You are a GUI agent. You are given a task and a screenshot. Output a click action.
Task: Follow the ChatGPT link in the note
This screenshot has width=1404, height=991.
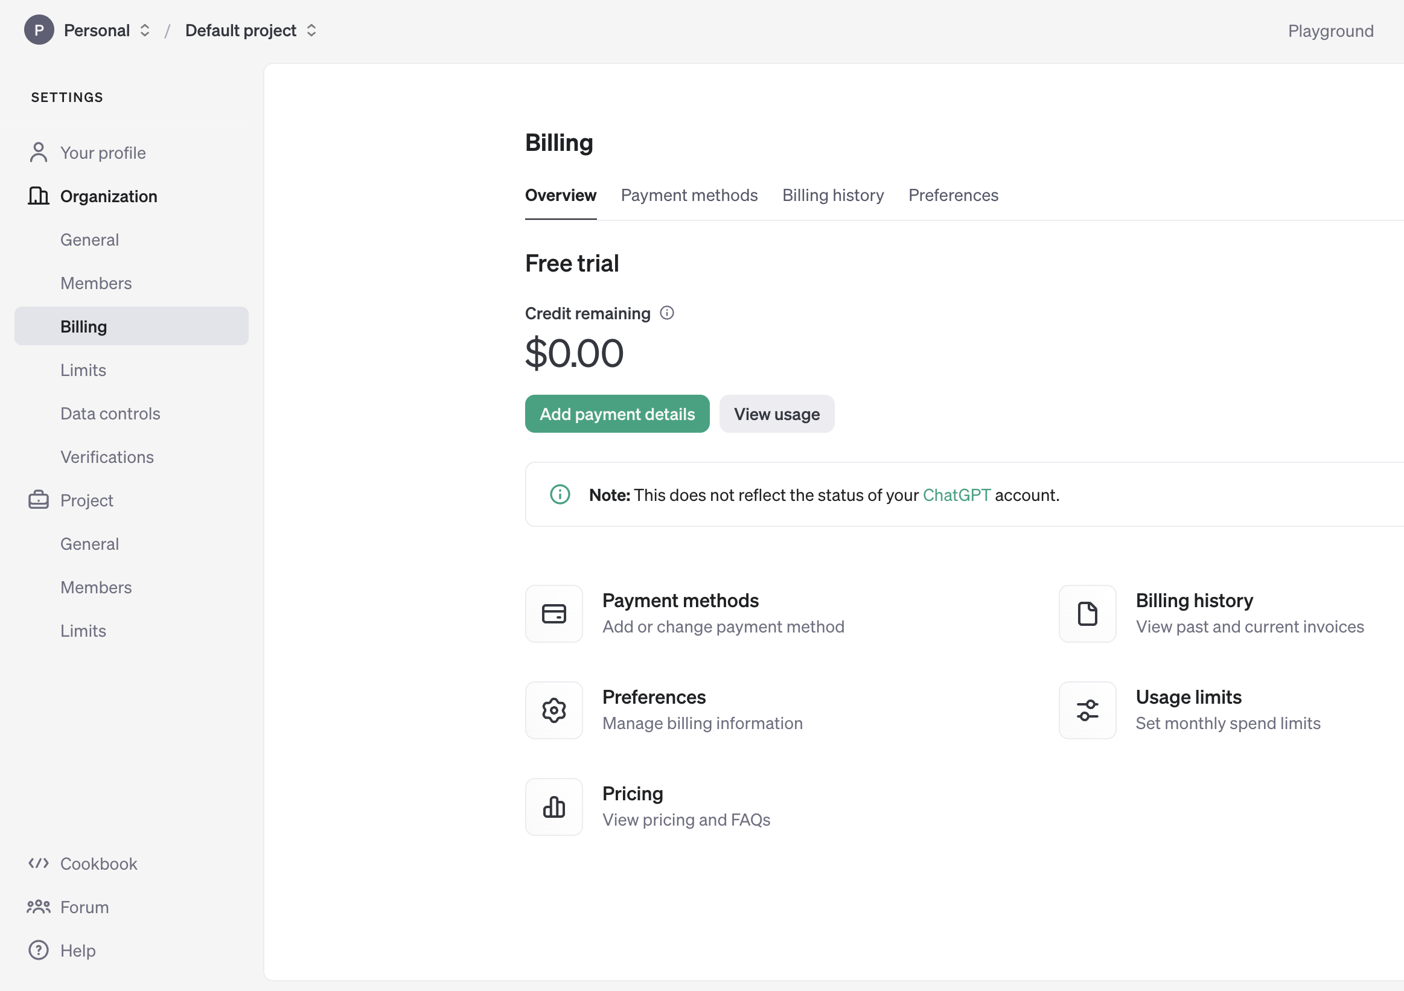tap(956, 494)
